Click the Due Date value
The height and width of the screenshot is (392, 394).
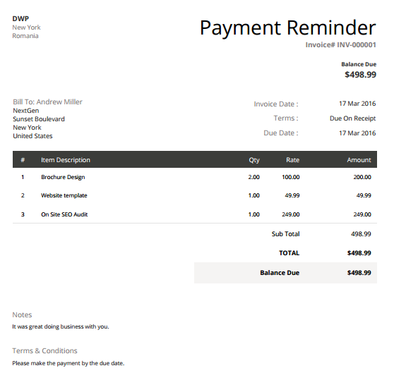357,133
